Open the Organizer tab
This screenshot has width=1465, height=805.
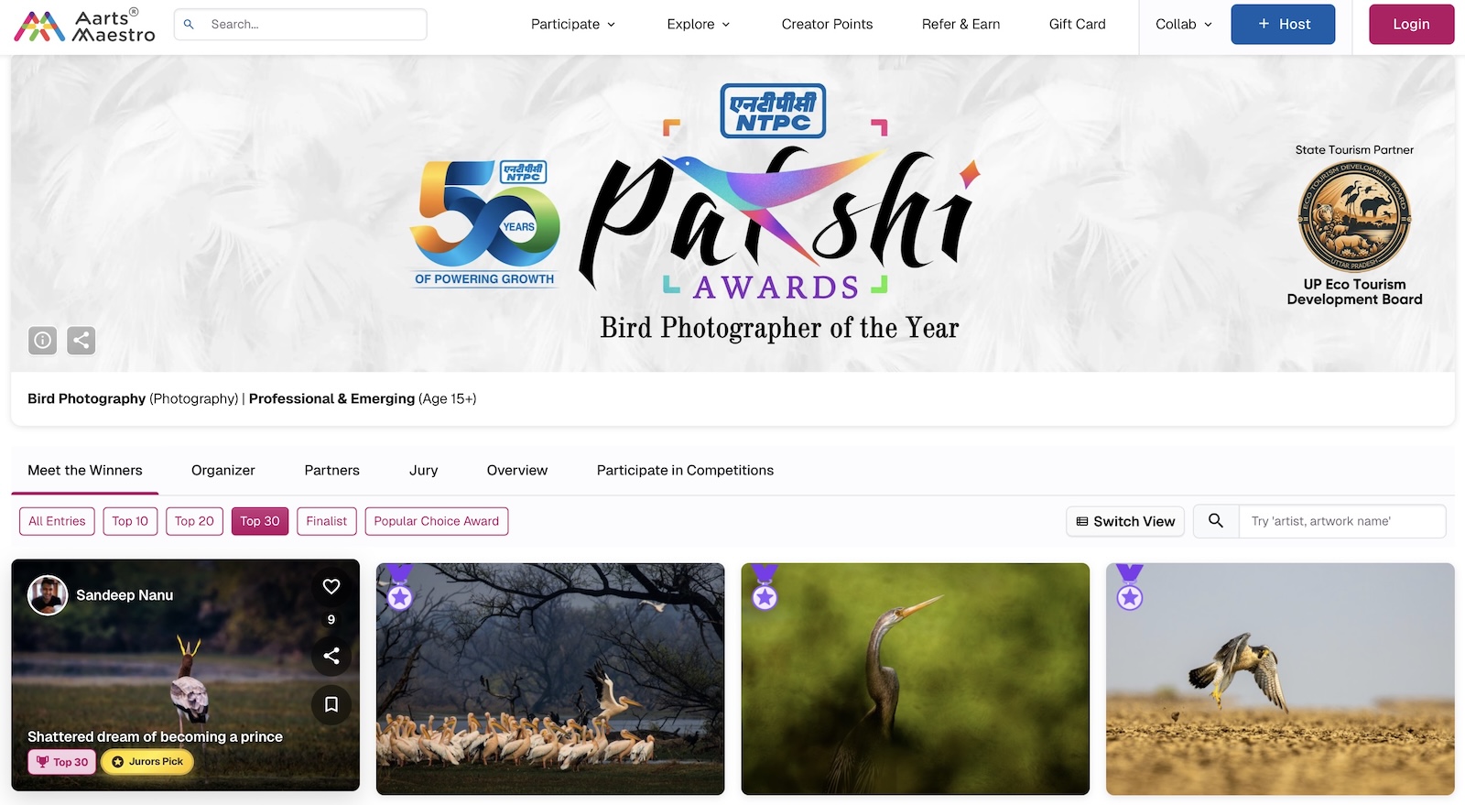pos(223,470)
